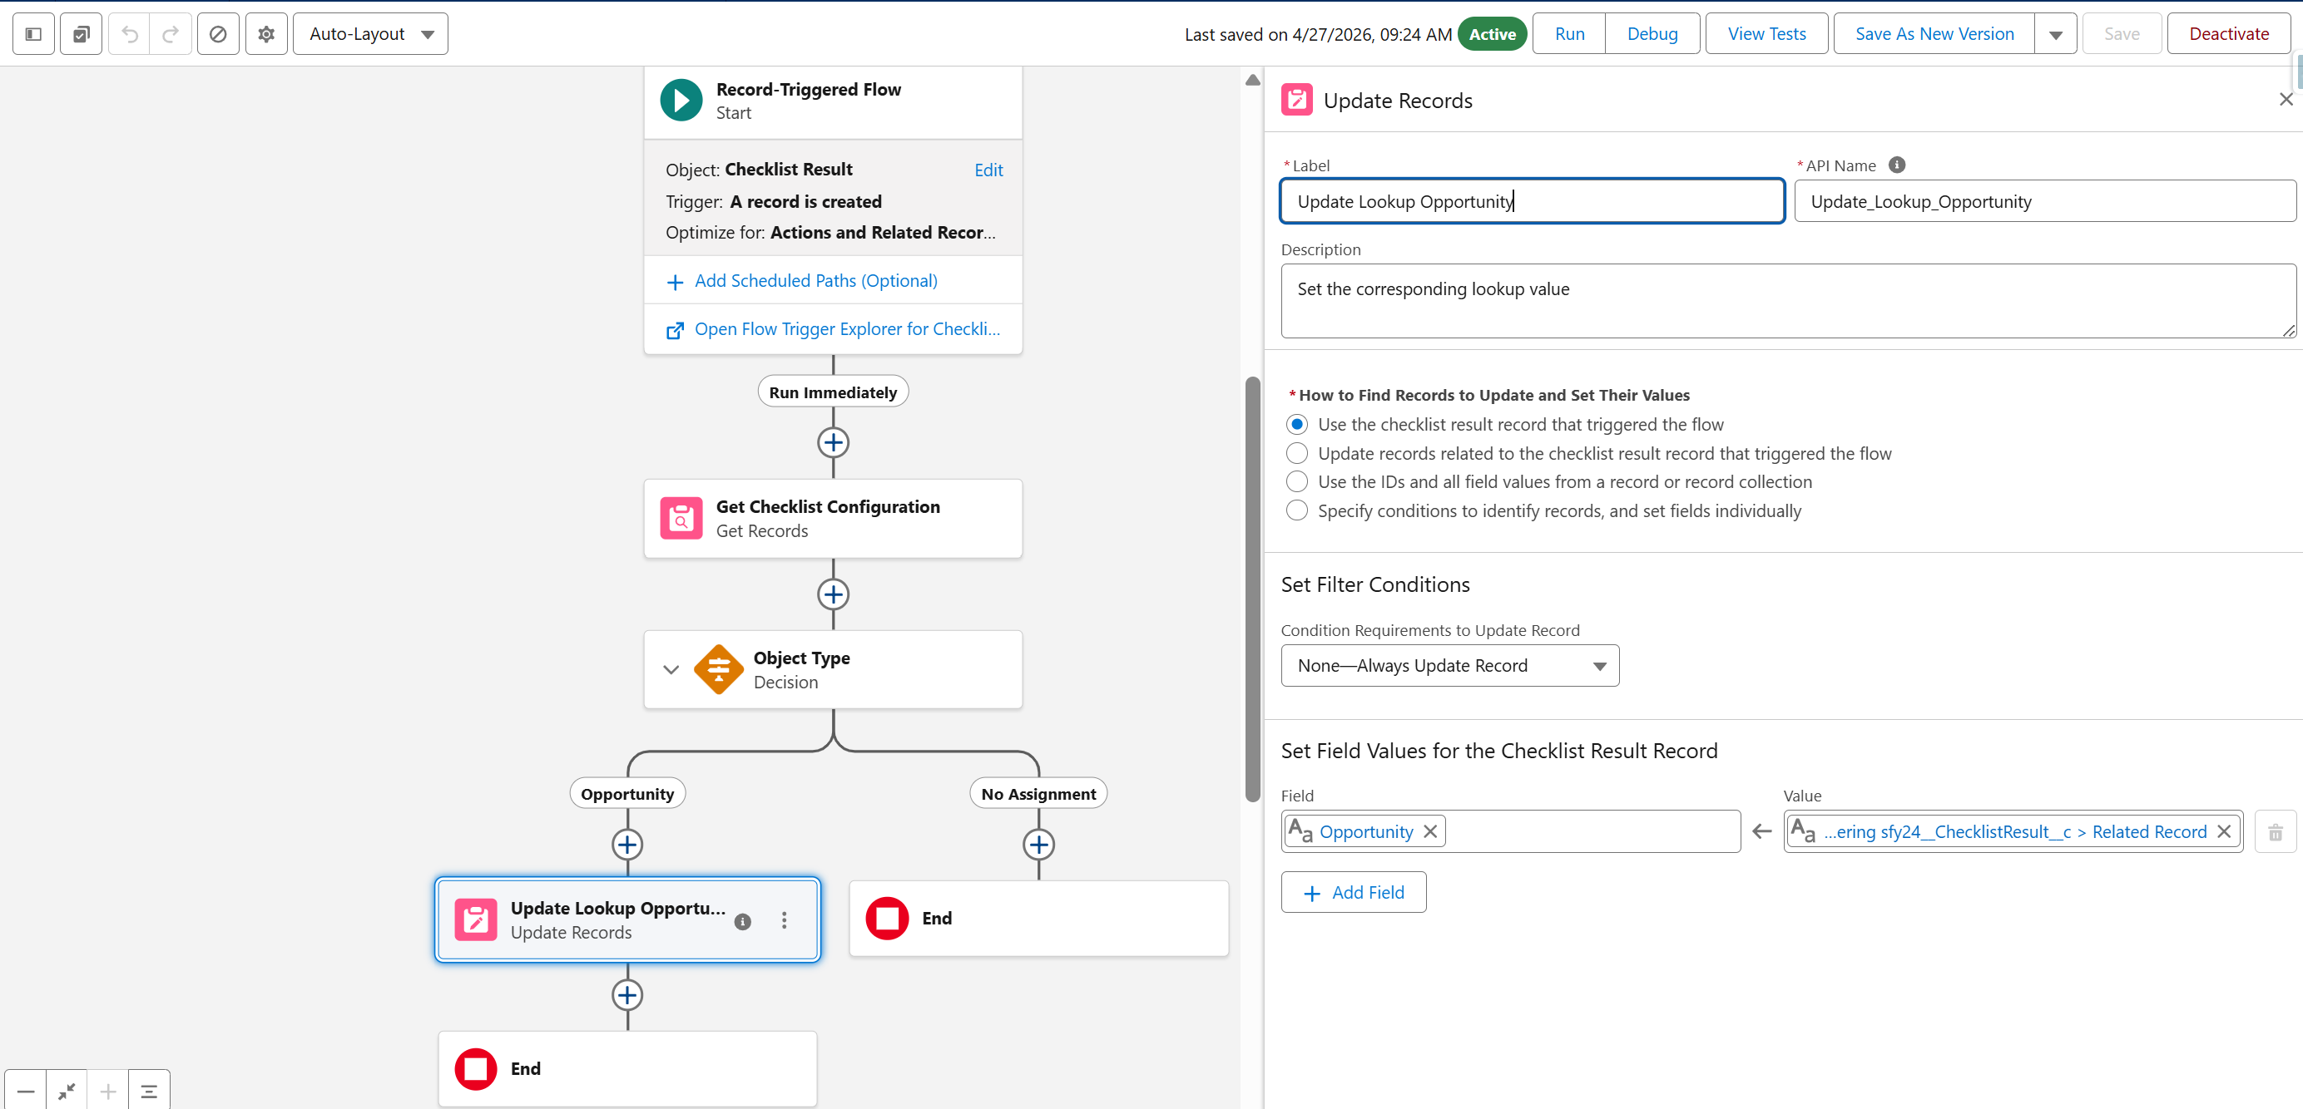Choose 'Specify conditions to identify records' option
The image size is (2303, 1109).
1296,510
